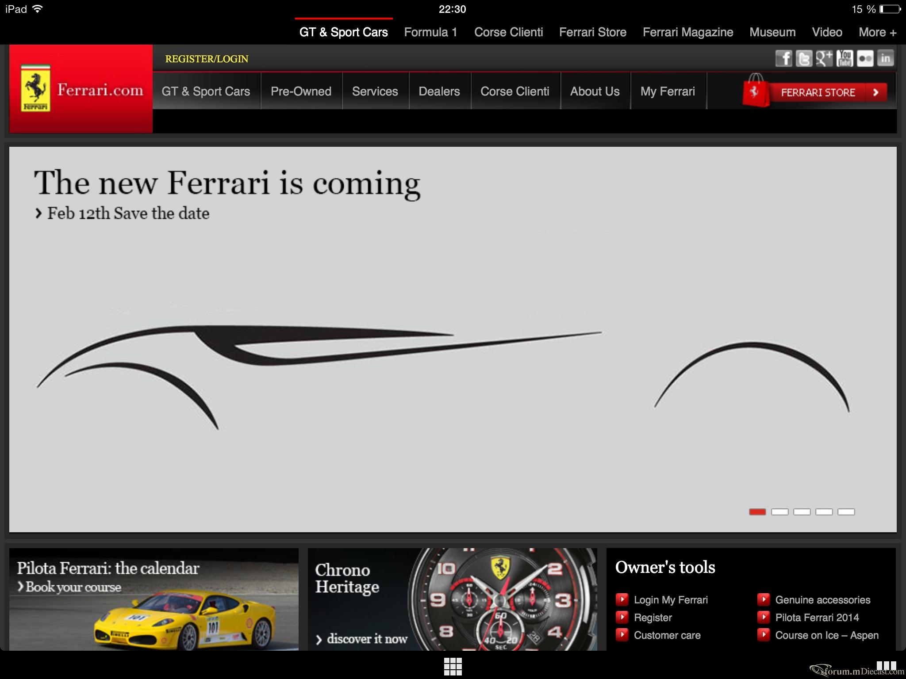Open the LinkedIn social icon
The height and width of the screenshot is (679, 906).
pyautogui.click(x=885, y=58)
